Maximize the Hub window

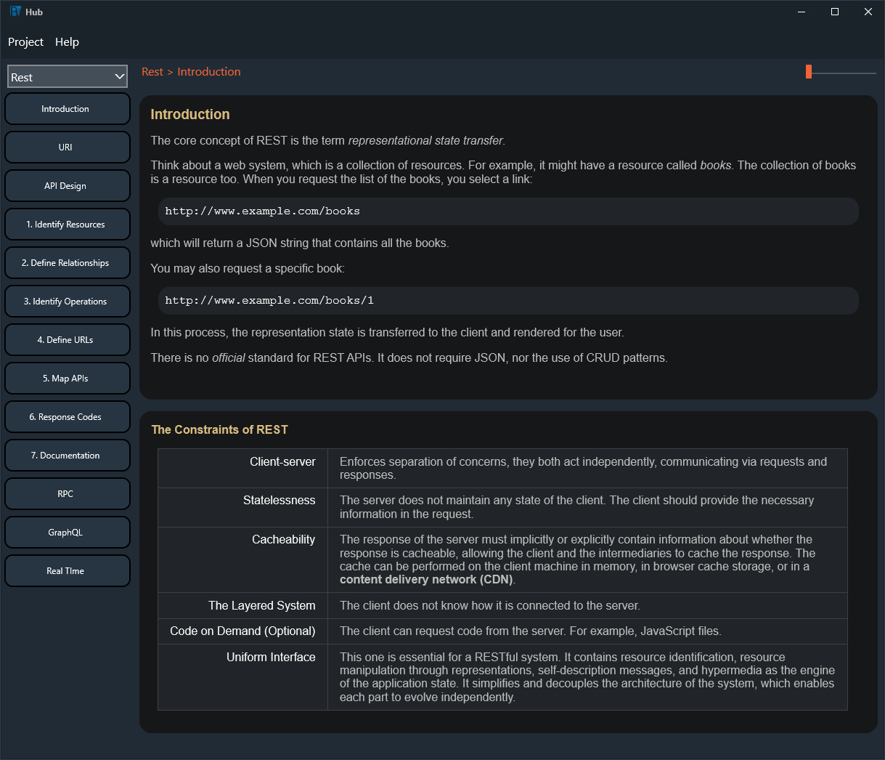(x=835, y=12)
